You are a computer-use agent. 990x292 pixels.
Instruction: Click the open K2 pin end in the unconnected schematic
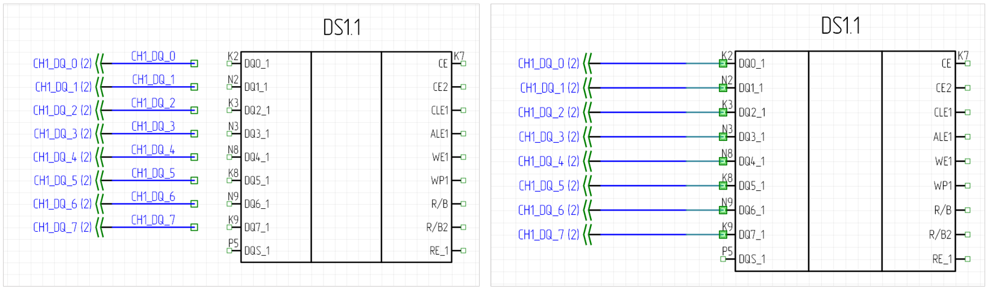click(x=229, y=63)
